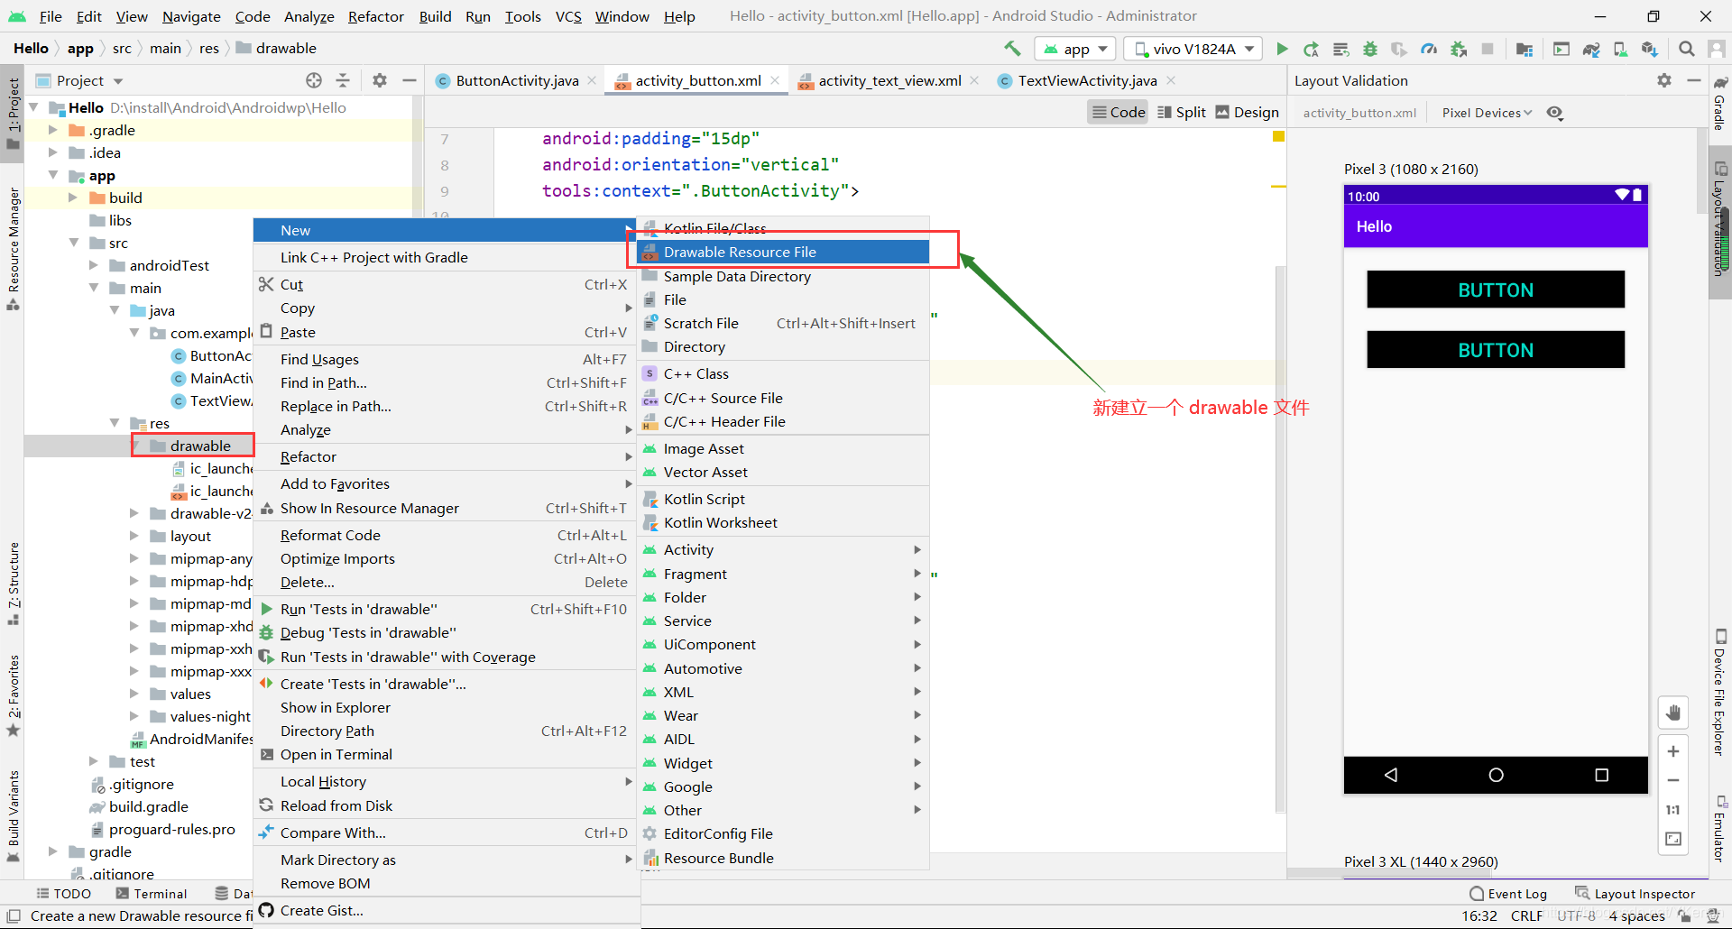Click the pan hand tool in Layout Validation
The height and width of the screenshot is (929, 1732).
pyautogui.click(x=1673, y=713)
